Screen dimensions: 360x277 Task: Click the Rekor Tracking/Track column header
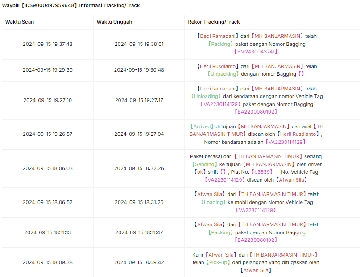(214, 22)
